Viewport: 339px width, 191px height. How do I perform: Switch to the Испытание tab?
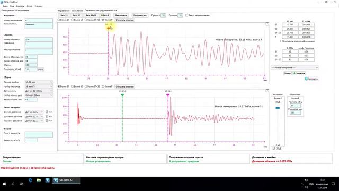tap(77, 11)
